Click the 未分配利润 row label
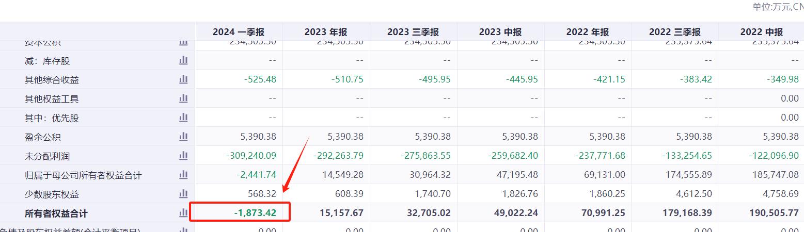 point(47,156)
